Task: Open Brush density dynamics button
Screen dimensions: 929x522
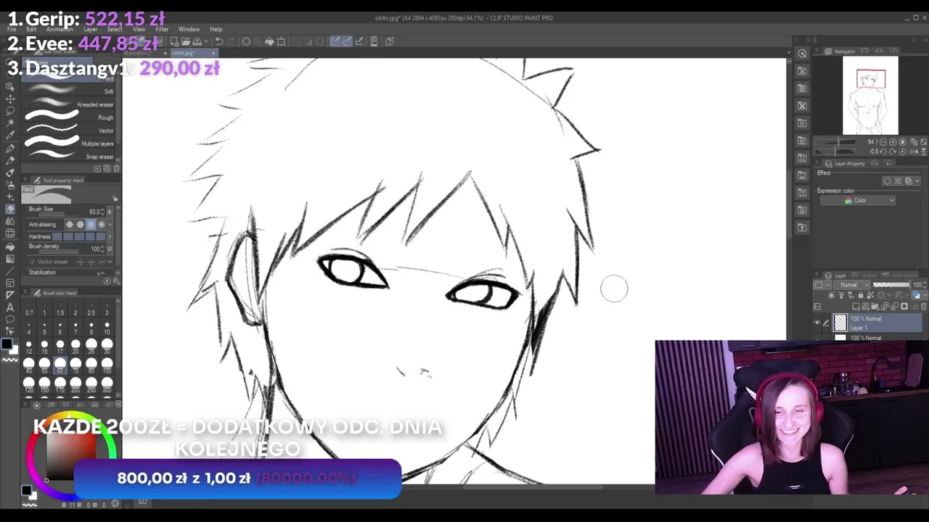Action: point(111,249)
